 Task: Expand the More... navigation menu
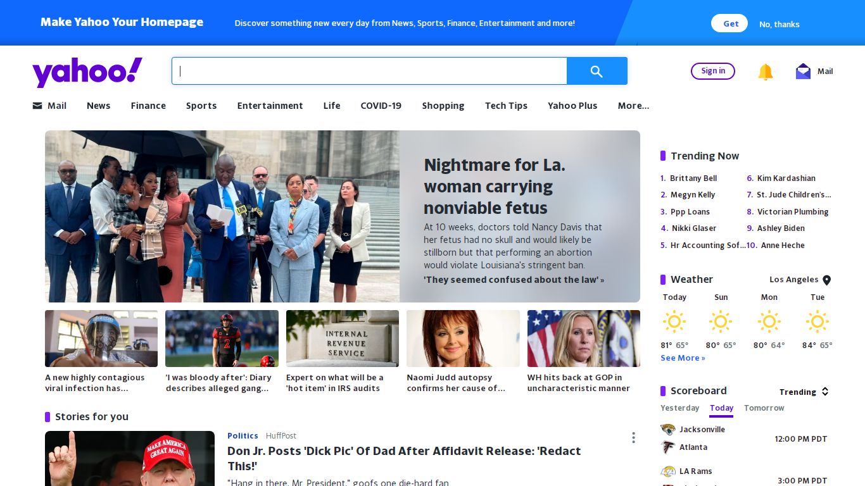tap(633, 106)
